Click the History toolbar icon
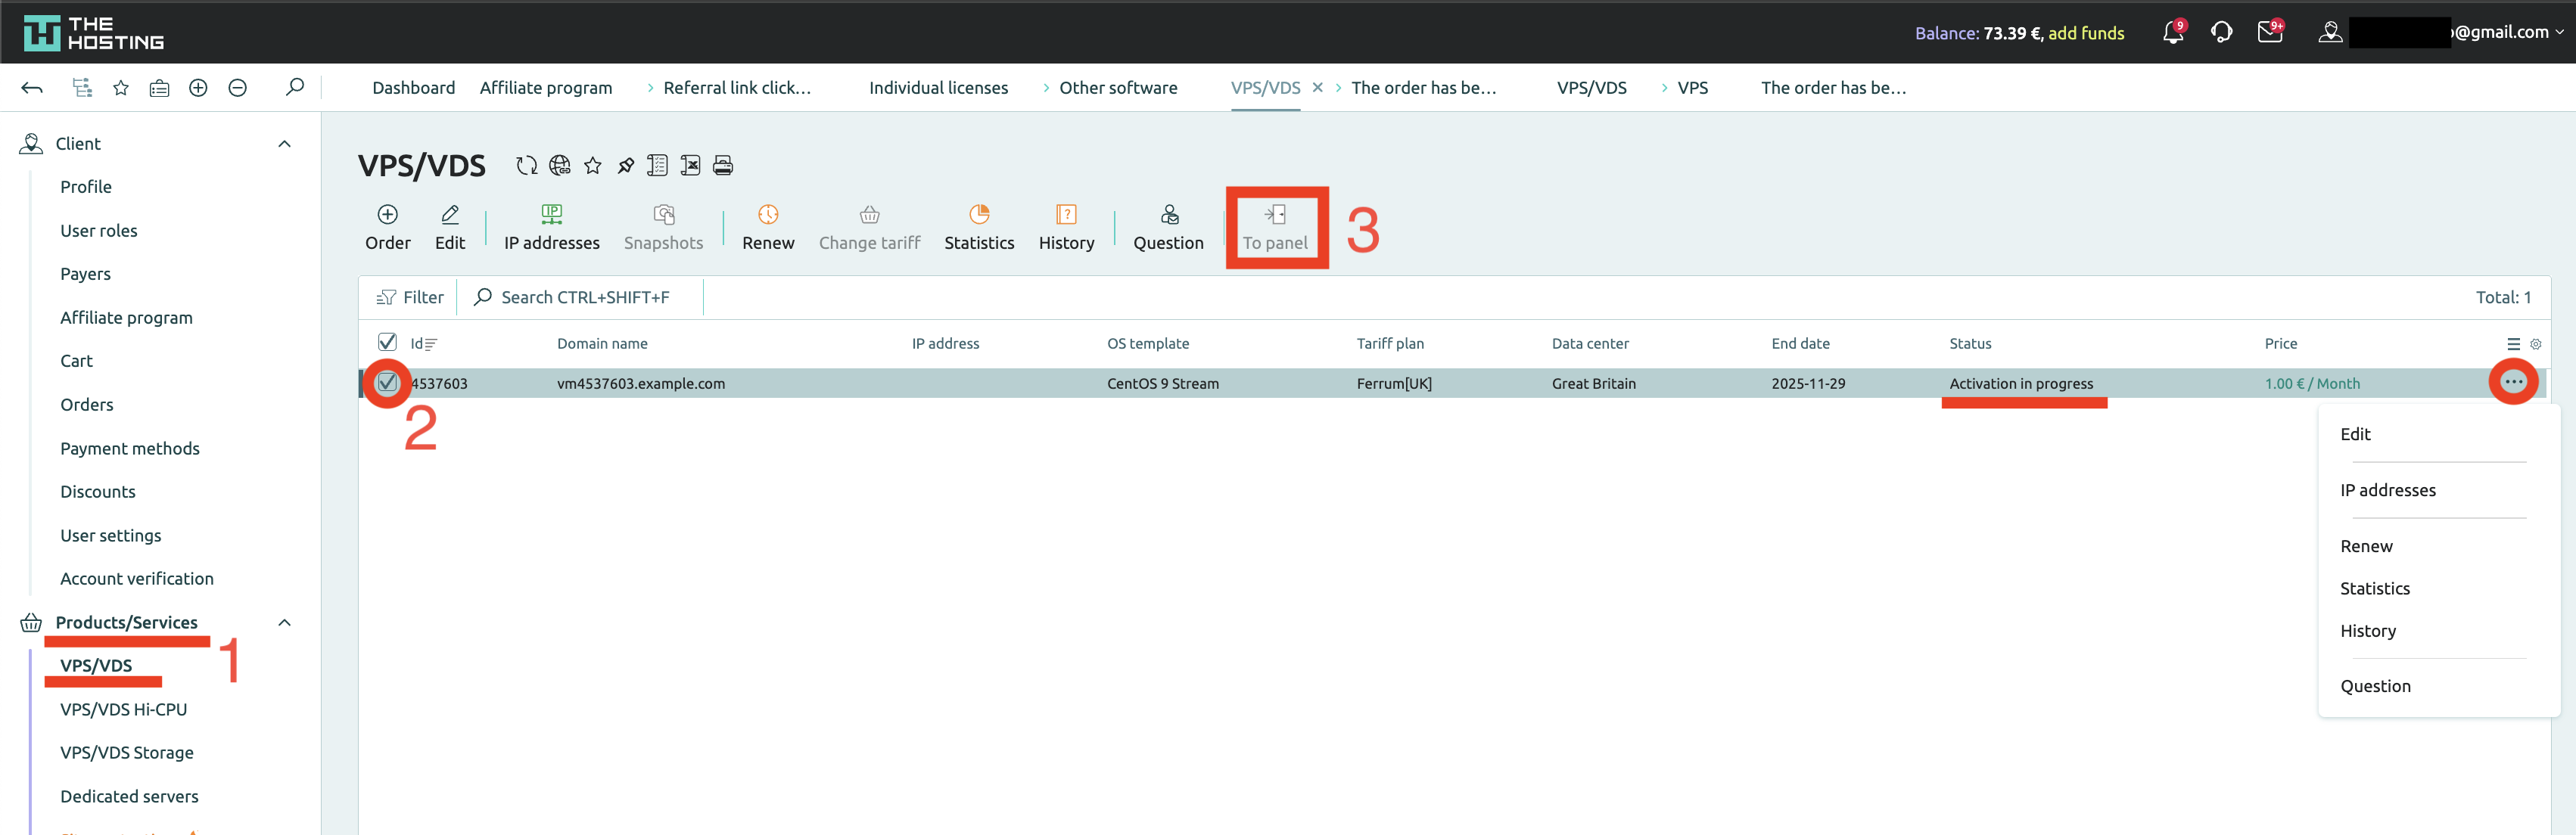This screenshot has height=835, width=2576. click(x=1066, y=214)
